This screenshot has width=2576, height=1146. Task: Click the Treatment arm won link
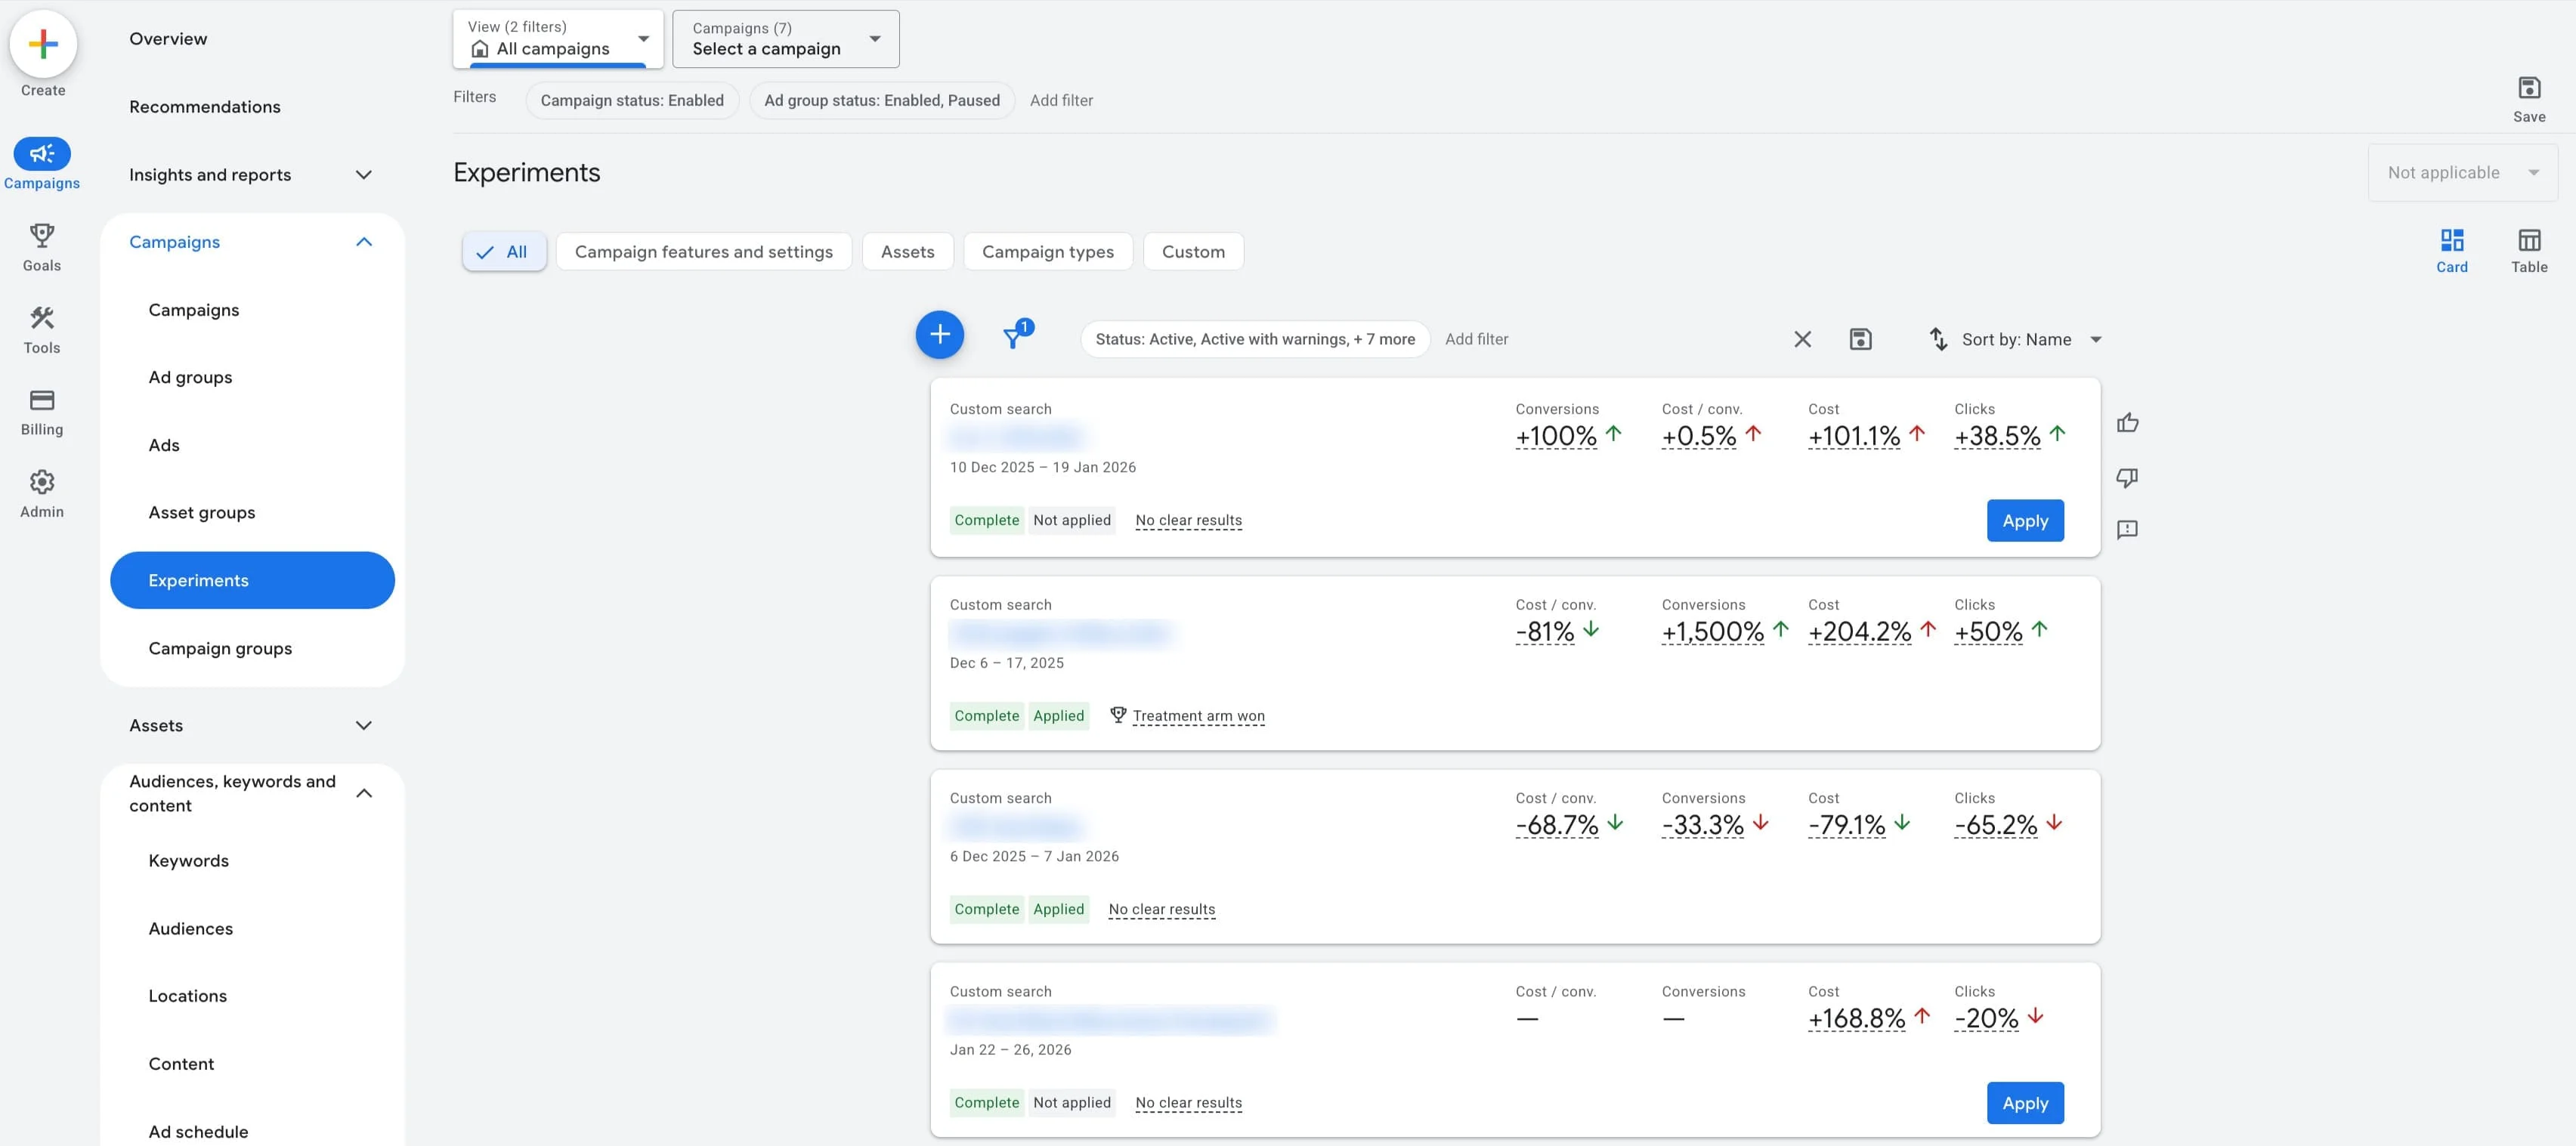coord(1198,716)
